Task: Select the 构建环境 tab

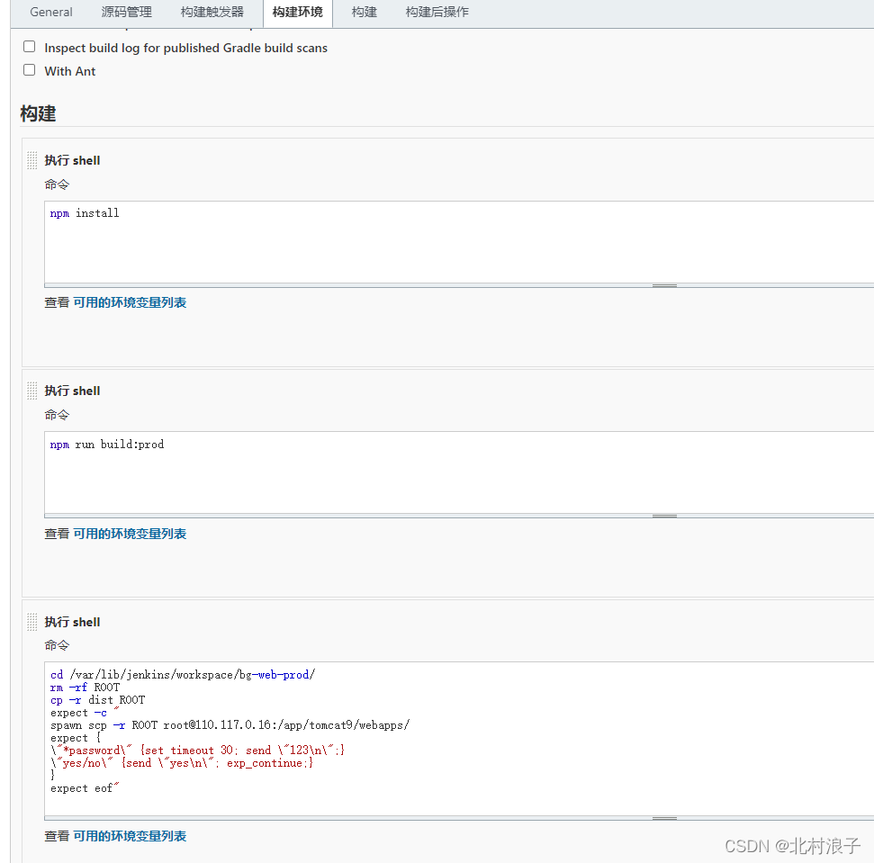Action: tap(298, 13)
